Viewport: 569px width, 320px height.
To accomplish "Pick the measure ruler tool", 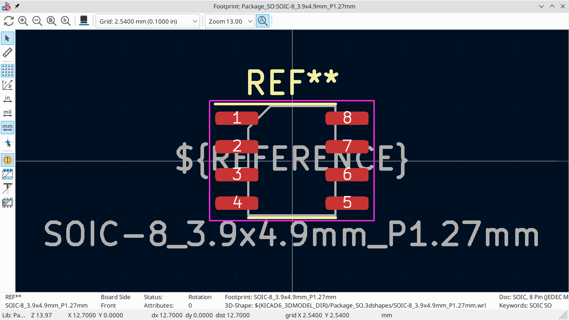I will coord(8,53).
